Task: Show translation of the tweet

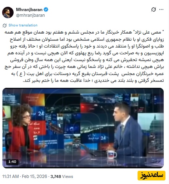Action: pos(23,25)
